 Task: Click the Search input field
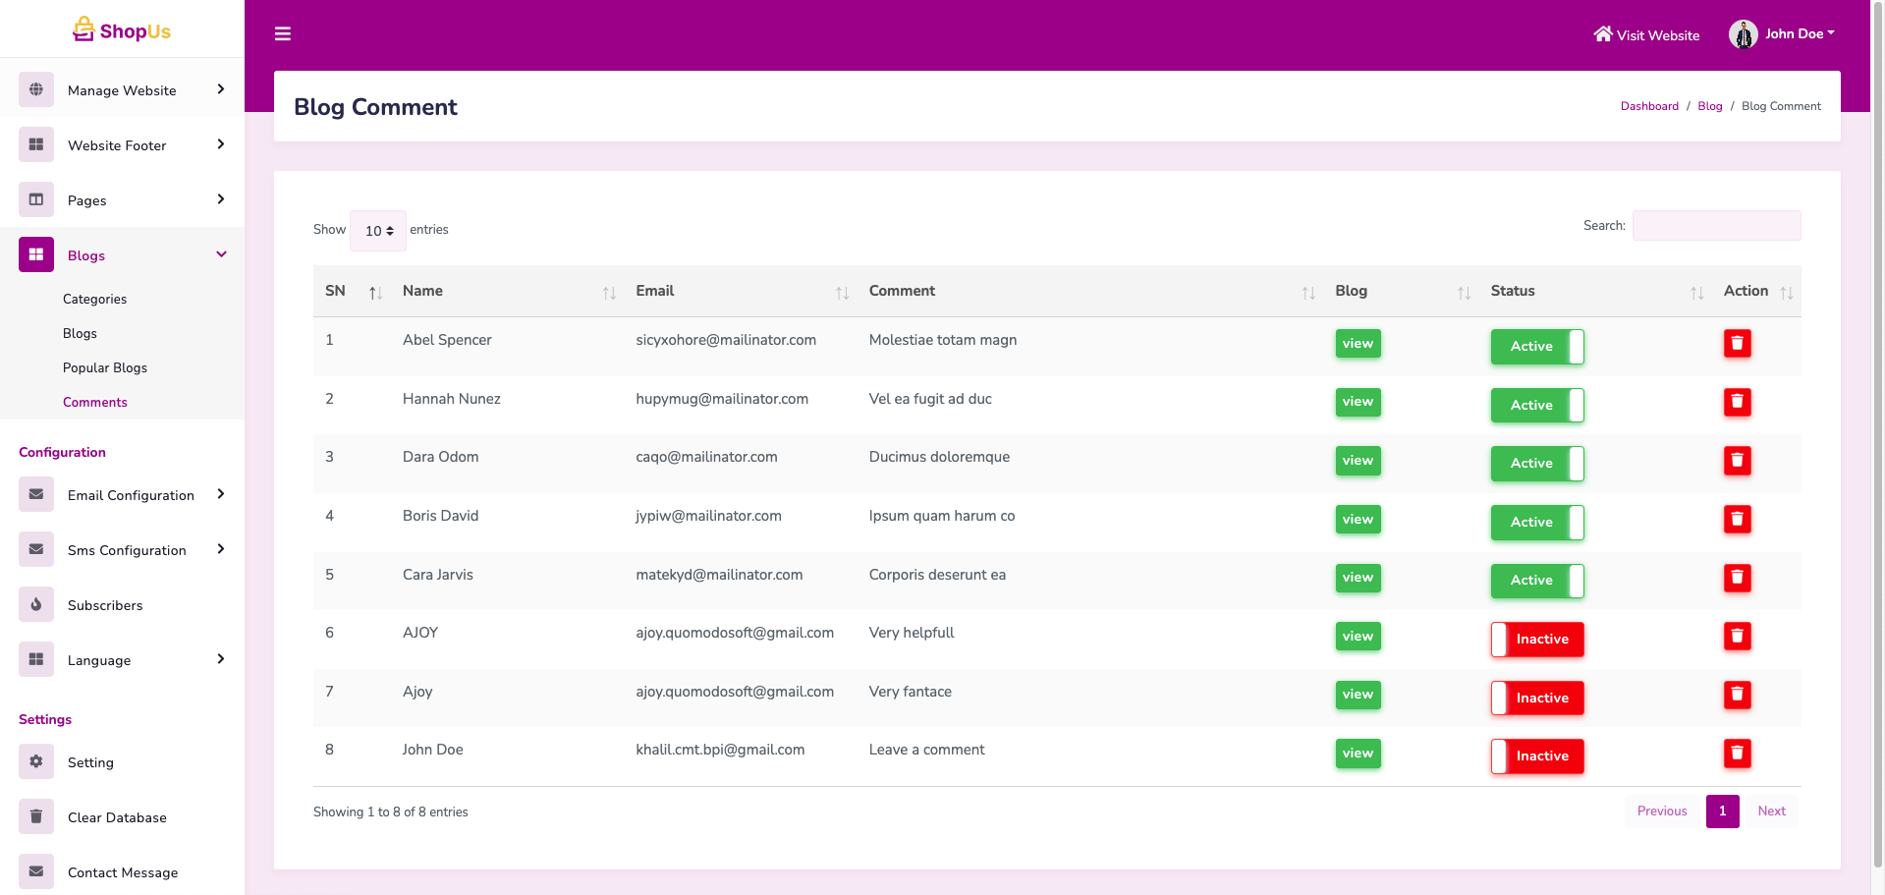click(1715, 226)
